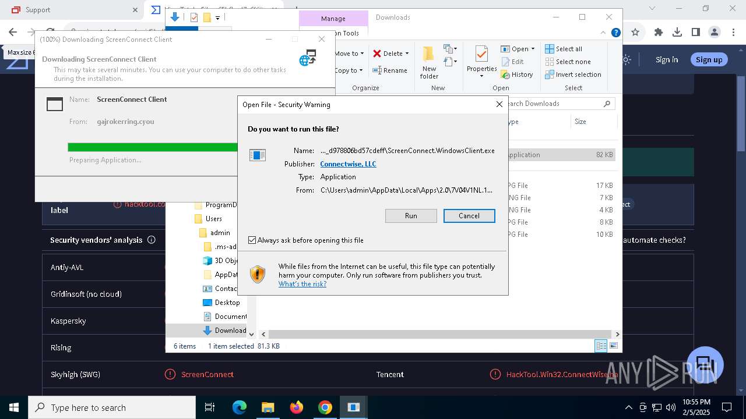The height and width of the screenshot is (419, 746).
Task: Click the download progress bar
Action: pyautogui.click(x=153, y=147)
